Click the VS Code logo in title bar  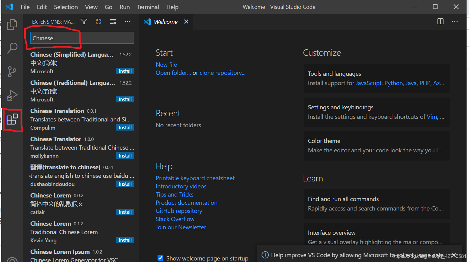coord(9,7)
